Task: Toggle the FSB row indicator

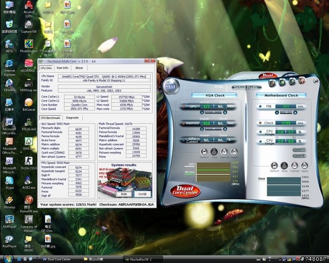Action: tap(260, 106)
